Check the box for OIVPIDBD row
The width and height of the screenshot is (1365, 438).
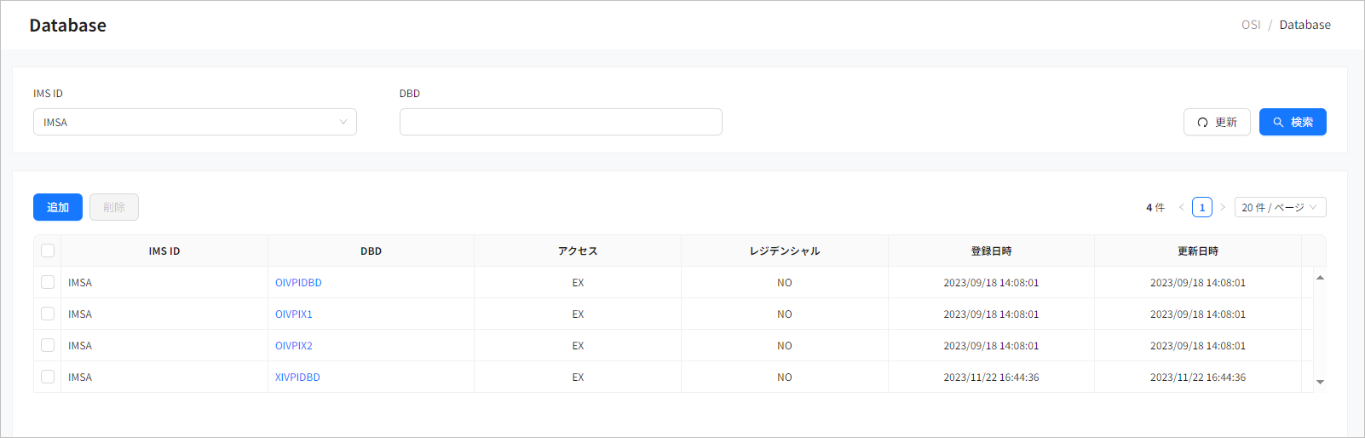(48, 282)
